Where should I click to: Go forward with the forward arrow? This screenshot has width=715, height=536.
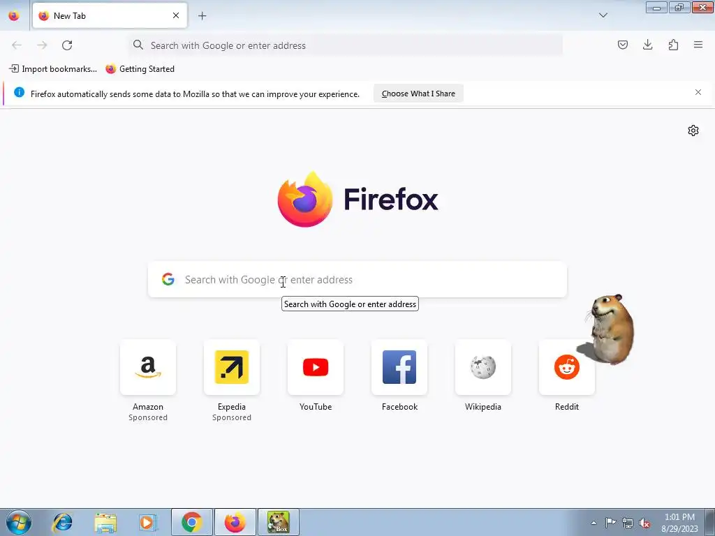(x=42, y=45)
